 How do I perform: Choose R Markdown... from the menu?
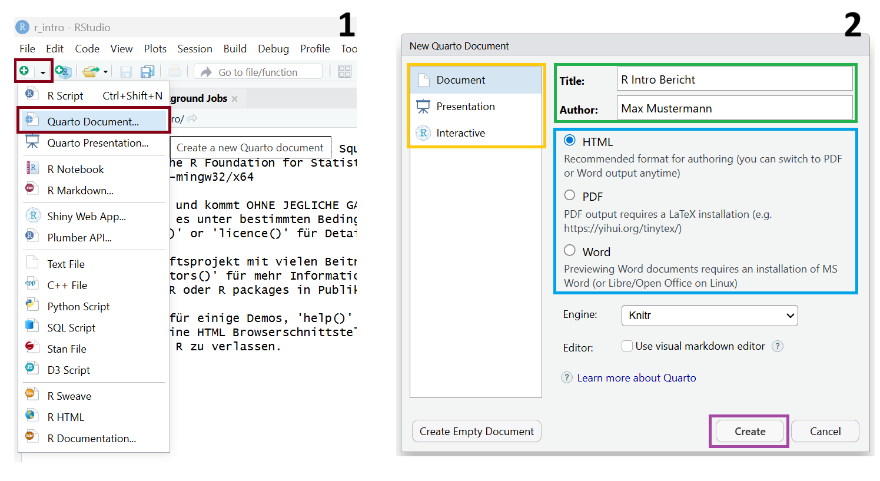point(94,190)
